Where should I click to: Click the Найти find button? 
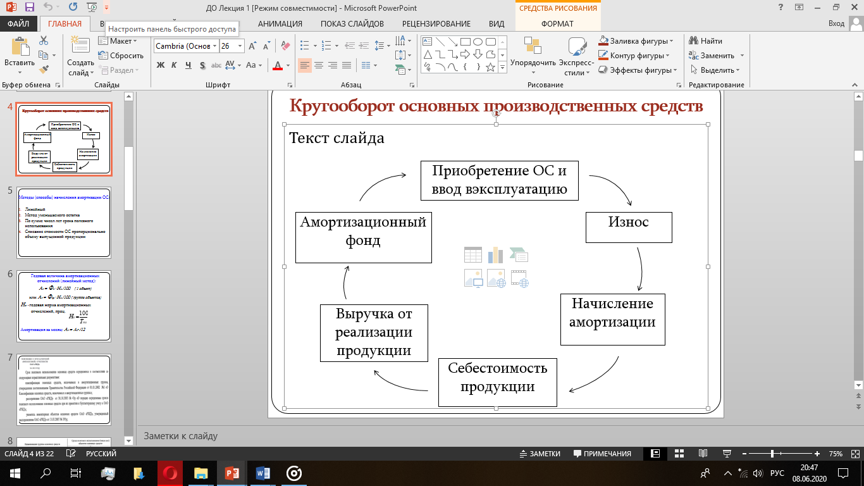point(706,41)
